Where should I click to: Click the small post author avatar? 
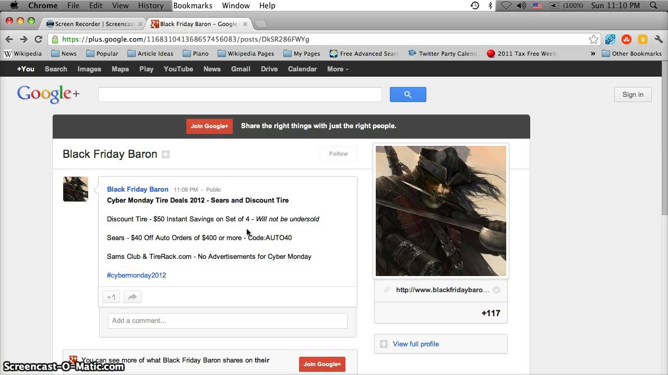tap(76, 189)
